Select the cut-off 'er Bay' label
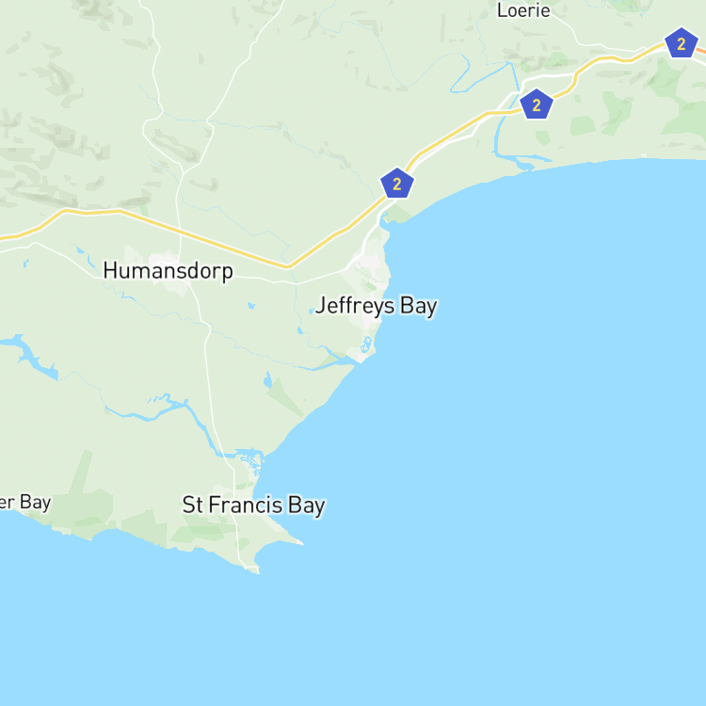The height and width of the screenshot is (706, 706). [x=25, y=503]
